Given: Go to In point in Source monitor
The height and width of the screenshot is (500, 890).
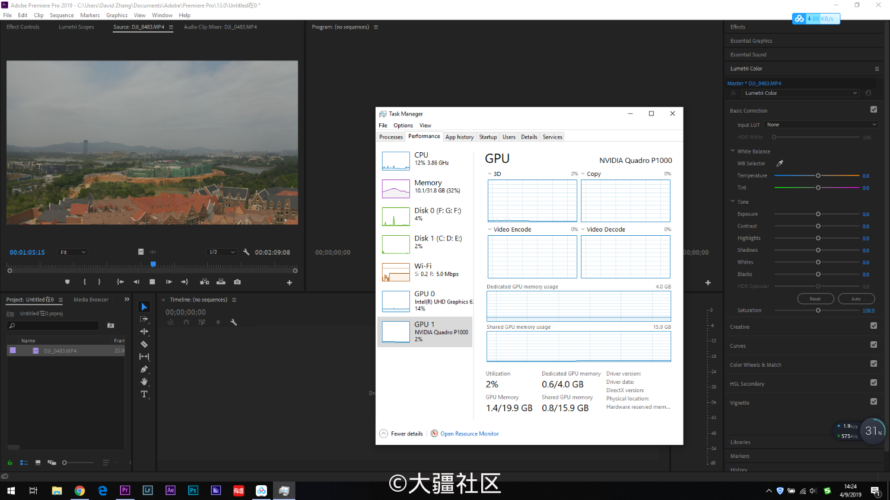Looking at the screenshot, I should tap(120, 282).
